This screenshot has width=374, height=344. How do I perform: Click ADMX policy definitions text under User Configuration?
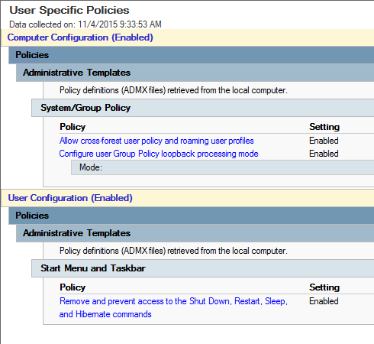click(x=173, y=251)
